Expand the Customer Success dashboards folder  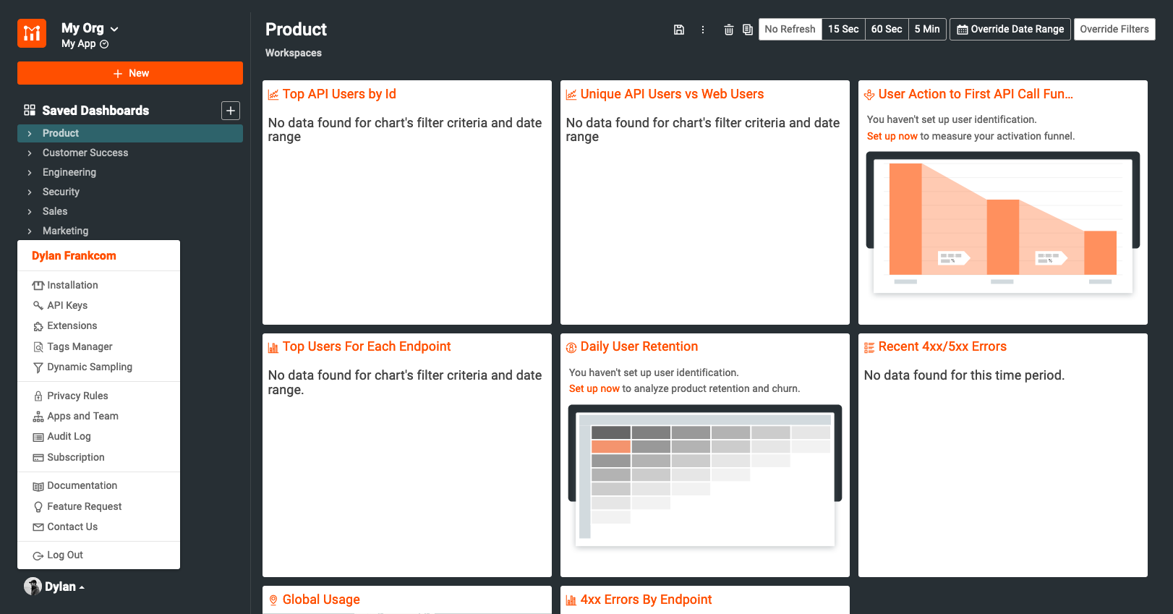[x=30, y=153]
